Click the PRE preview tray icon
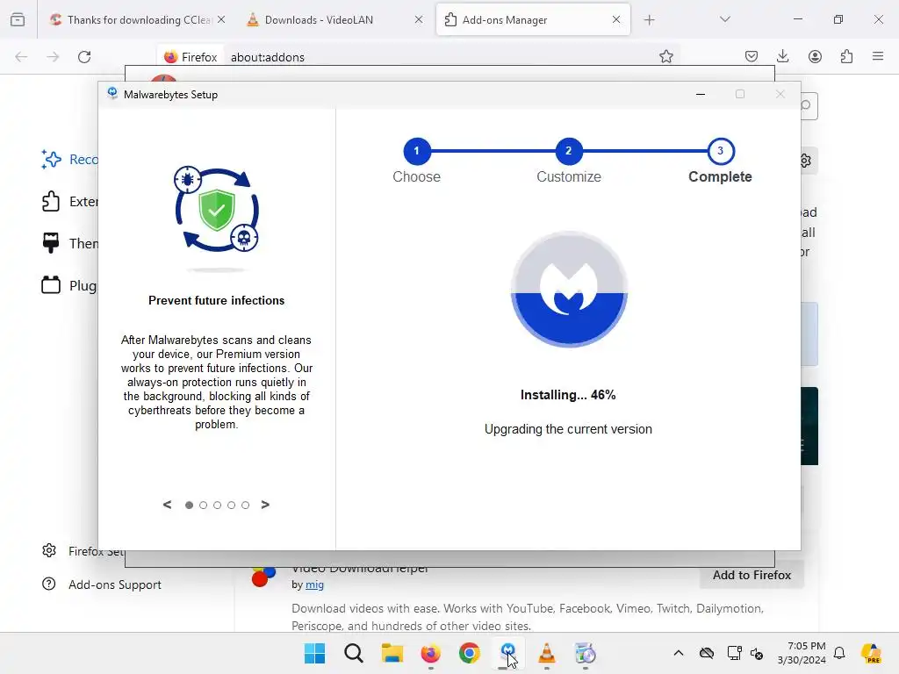This screenshot has height=674, width=899. (x=871, y=653)
